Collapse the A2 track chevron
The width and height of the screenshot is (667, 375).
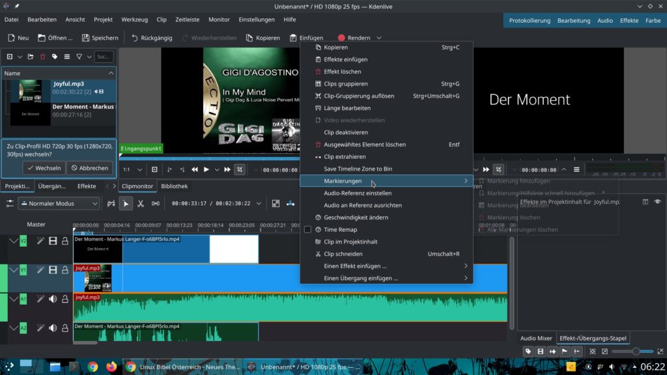pyautogui.click(x=14, y=328)
